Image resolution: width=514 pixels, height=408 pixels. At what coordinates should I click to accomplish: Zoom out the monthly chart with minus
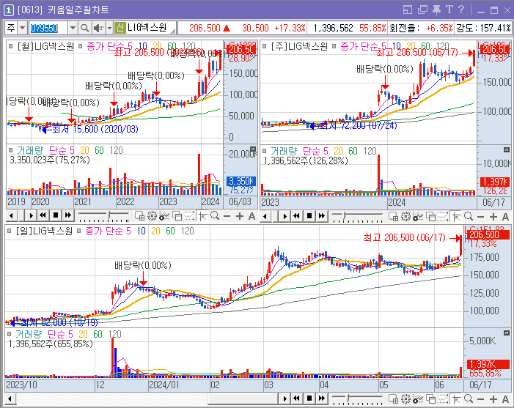pos(227,216)
